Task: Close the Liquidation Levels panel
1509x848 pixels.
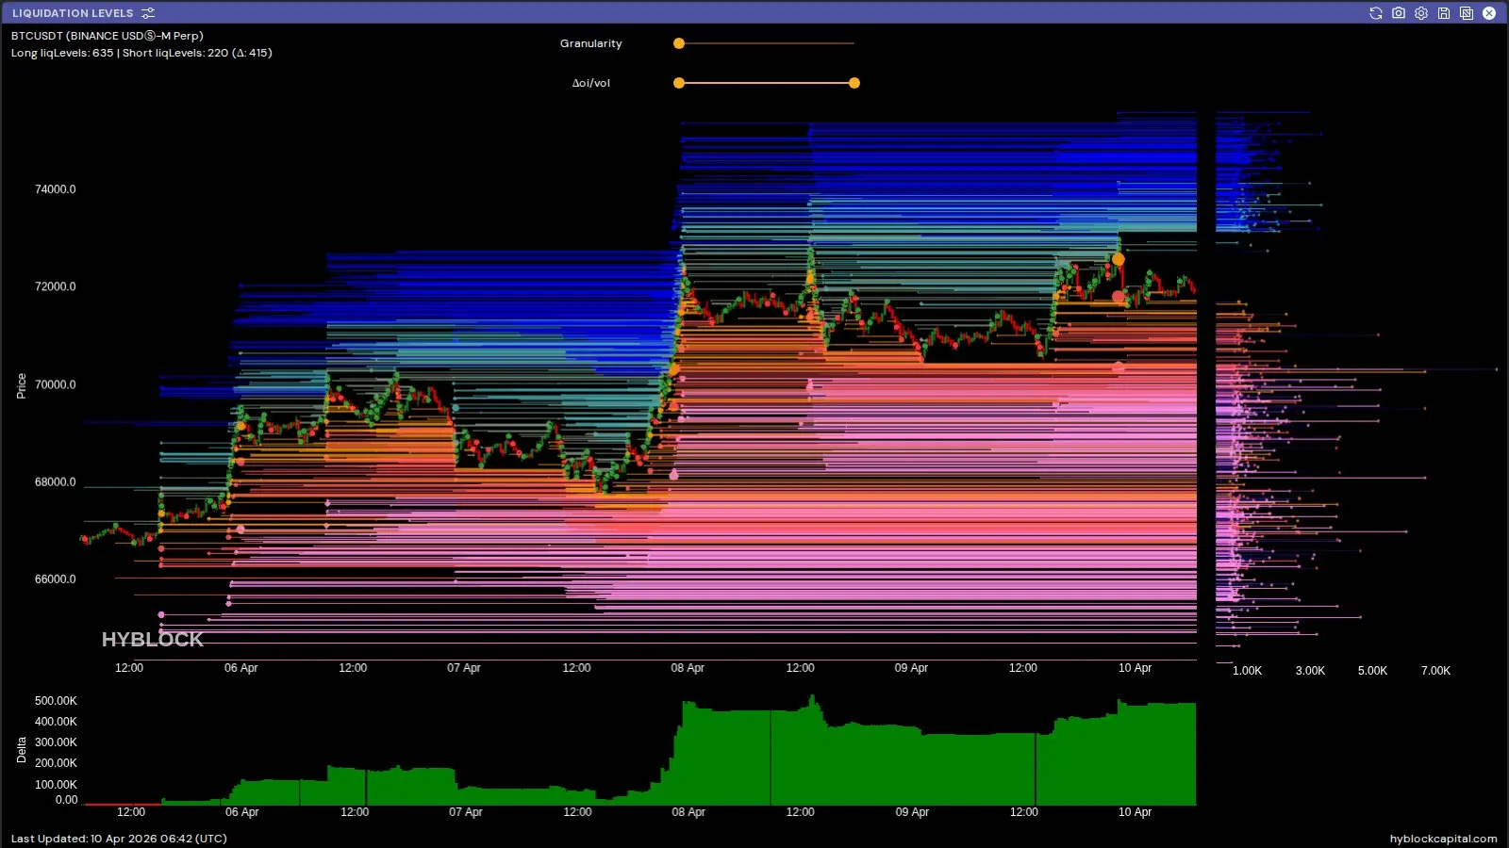Action: point(1489,13)
